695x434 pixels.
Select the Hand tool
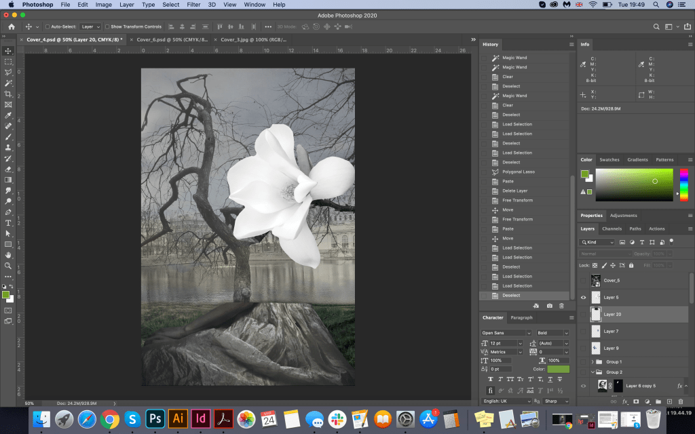[8, 255]
